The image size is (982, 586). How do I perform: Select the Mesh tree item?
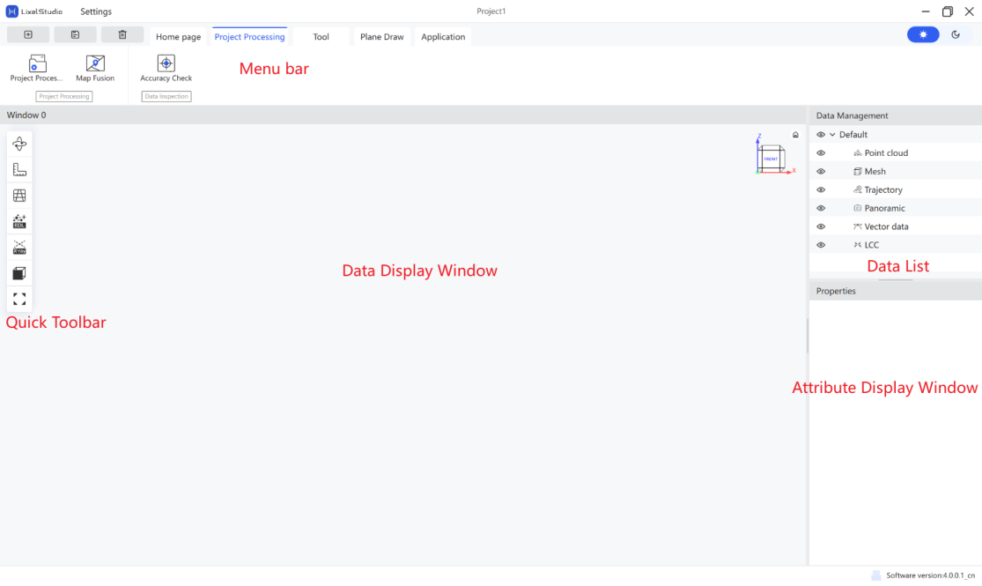click(875, 171)
